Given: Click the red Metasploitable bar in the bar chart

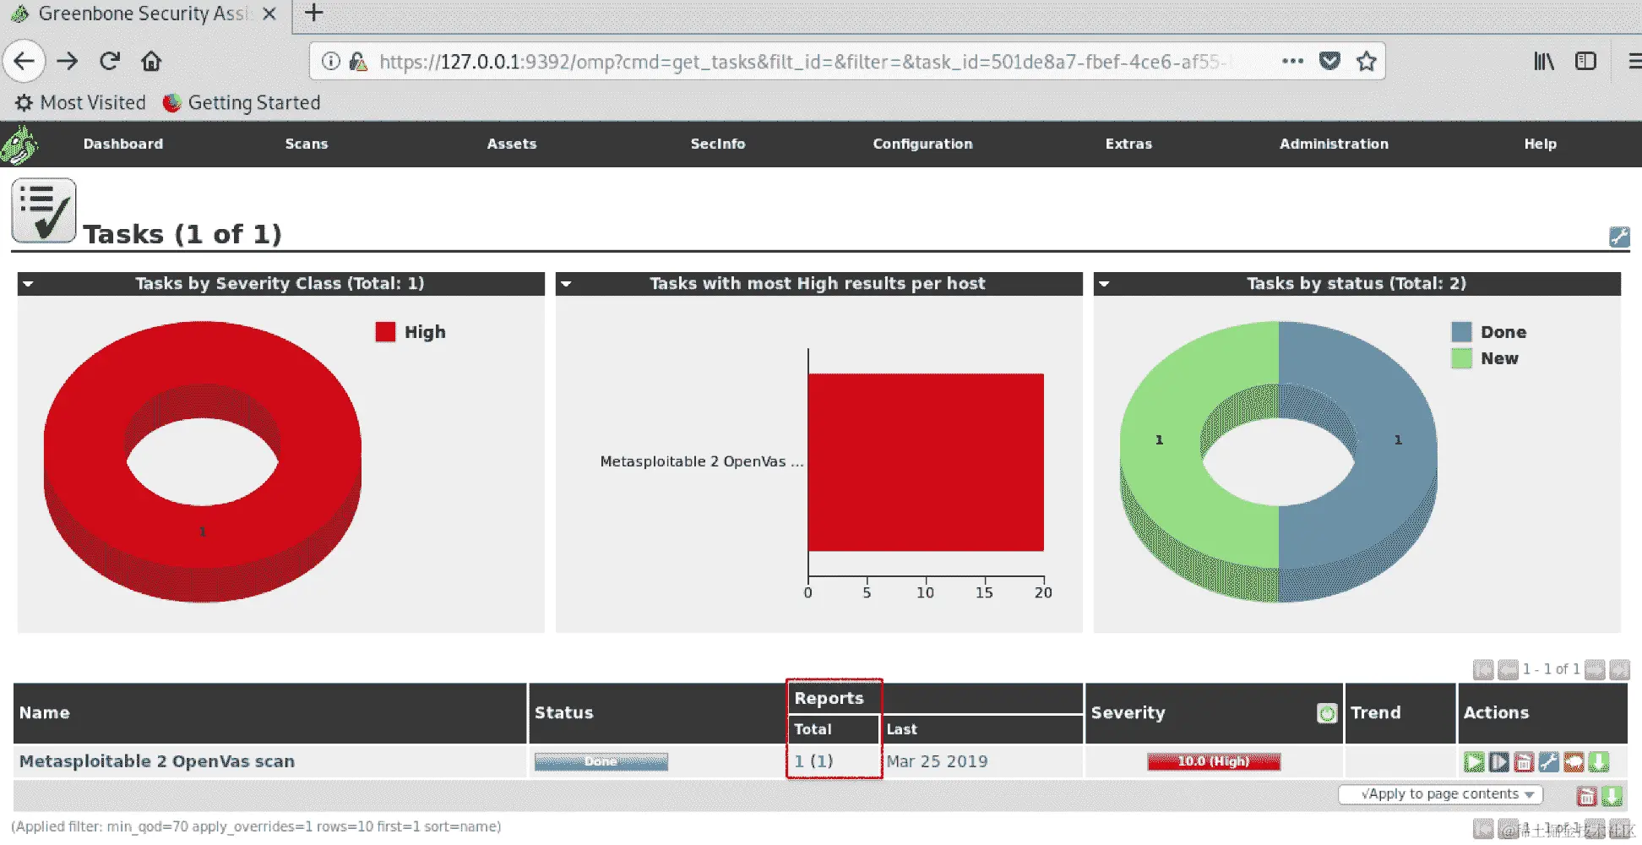Looking at the screenshot, I should click(926, 462).
